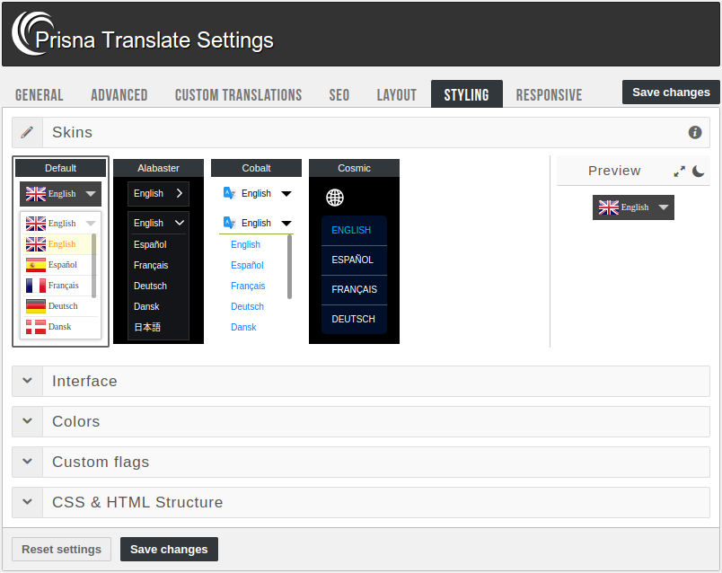Screen dimensions: 722x573
Task: Click the fullscreen expand icon in Preview
Action: pyautogui.click(x=679, y=171)
